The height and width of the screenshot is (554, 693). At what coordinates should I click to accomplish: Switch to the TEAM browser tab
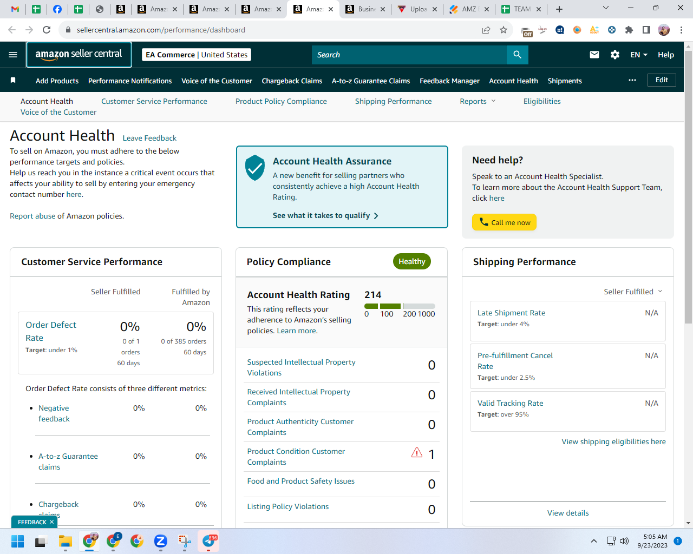tap(520, 9)
